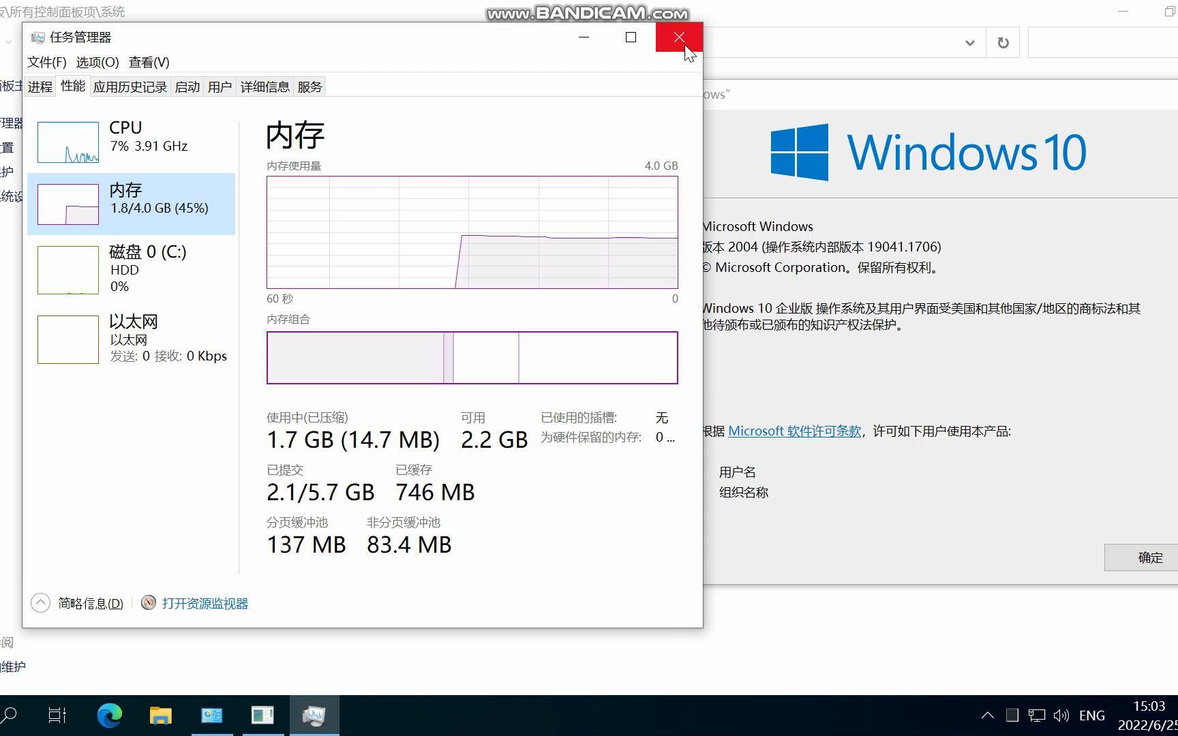Switch to the 启动 tab
The image size is (1178, 736).
(x=187, y=86)
